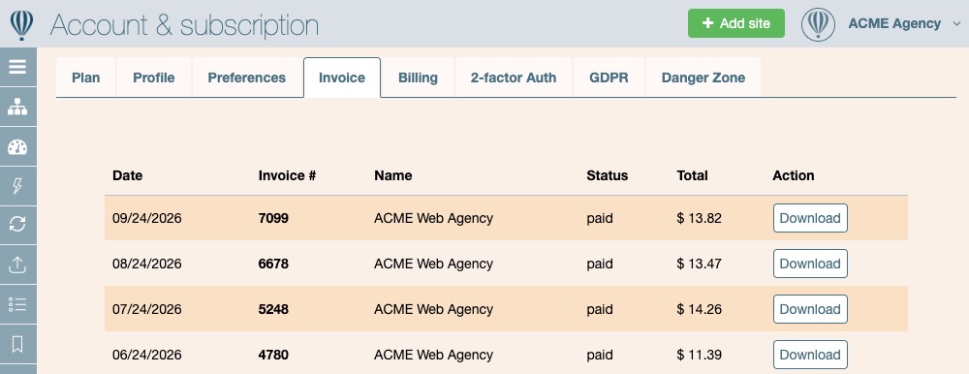Click the date 08/24/2026

pyautogui.click(x=147, y=264)
